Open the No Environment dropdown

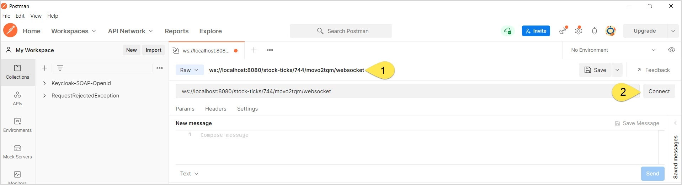[613, 50]
